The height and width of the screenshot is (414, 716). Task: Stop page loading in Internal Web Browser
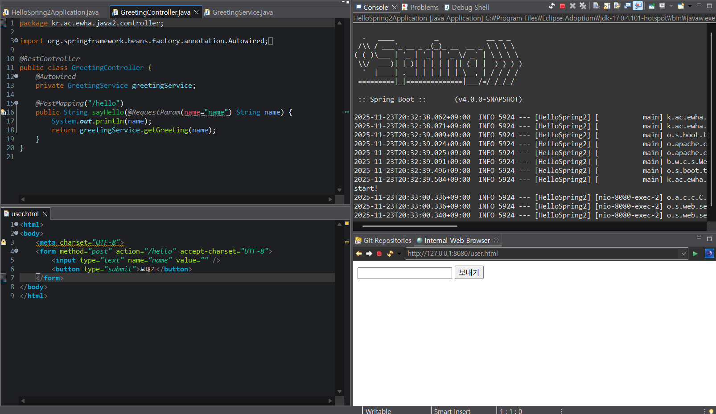[379, 254]
